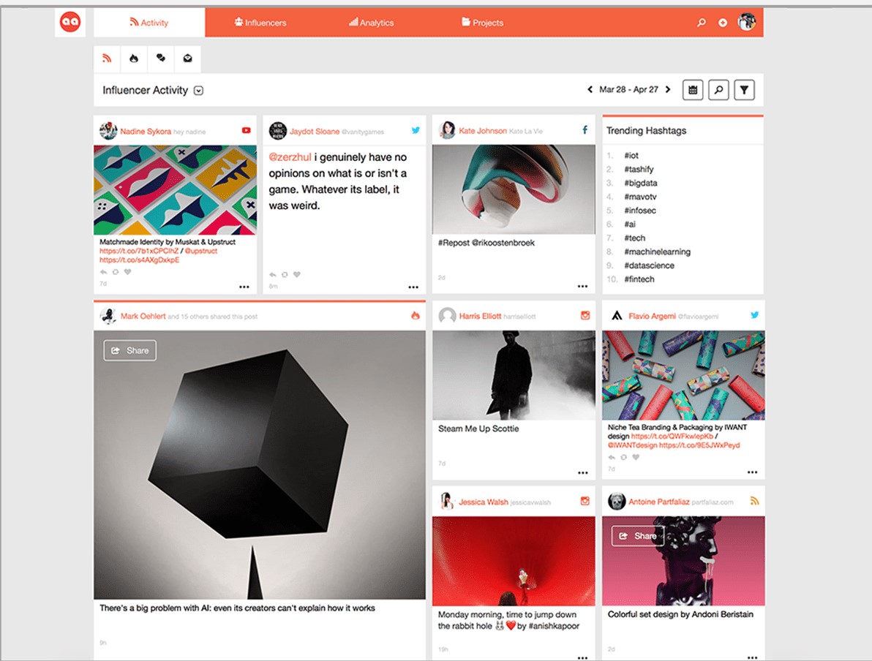The image size is (872, 661).
Task: Click the @zerzhul mention
Action: click(290, 157)
